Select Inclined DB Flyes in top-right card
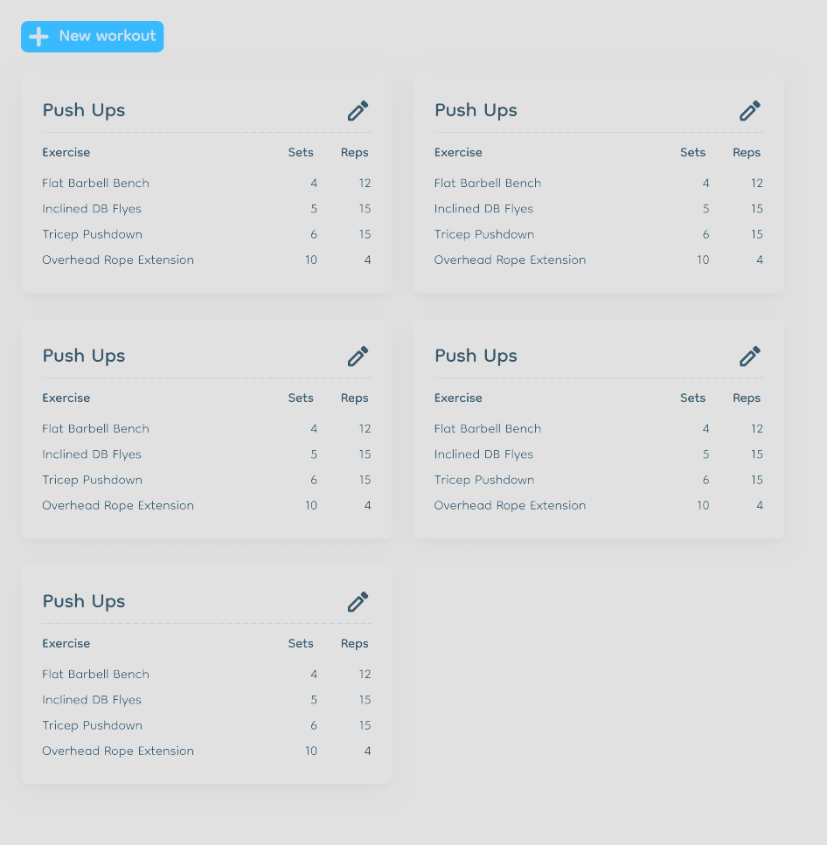The width and height of the screenshot is (827, 845). coord(483,209)
